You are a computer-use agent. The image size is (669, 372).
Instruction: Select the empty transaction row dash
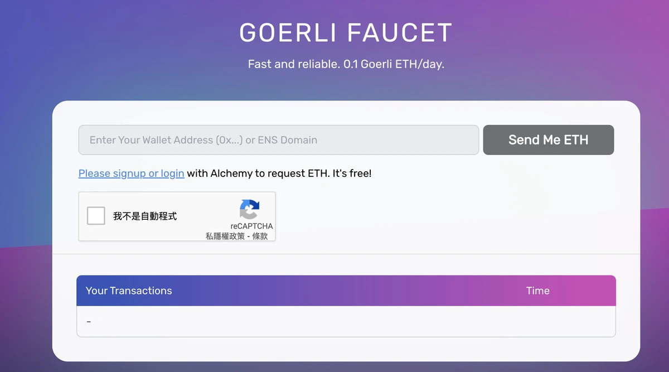pos(89,322)
